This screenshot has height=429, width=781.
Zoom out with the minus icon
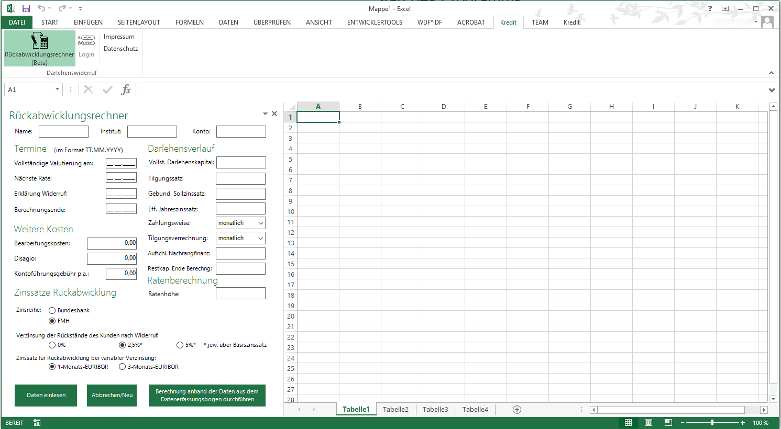click(x=683, y=423)
